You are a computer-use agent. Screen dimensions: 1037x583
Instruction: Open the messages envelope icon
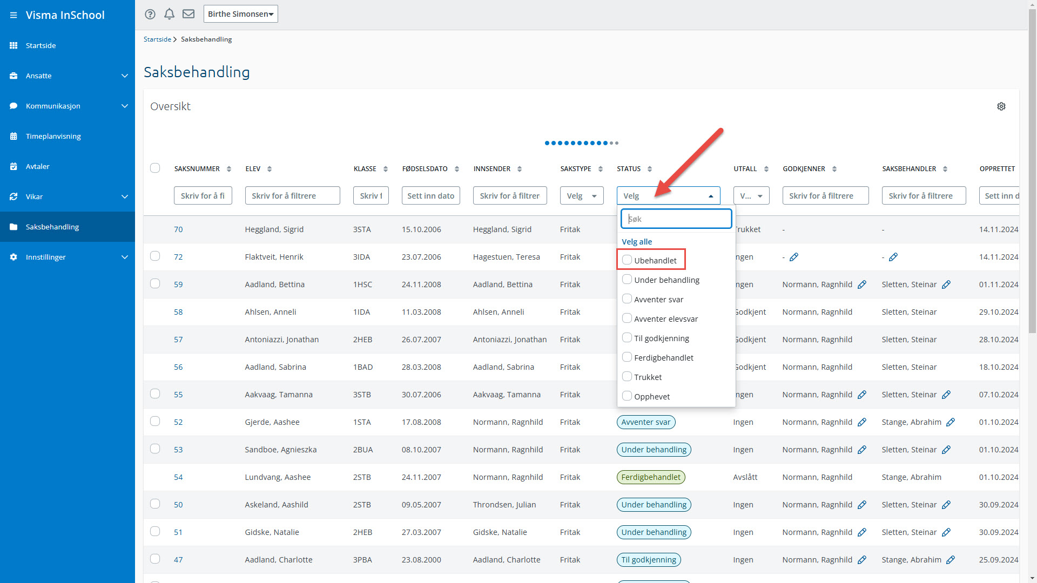click(188, 14)
